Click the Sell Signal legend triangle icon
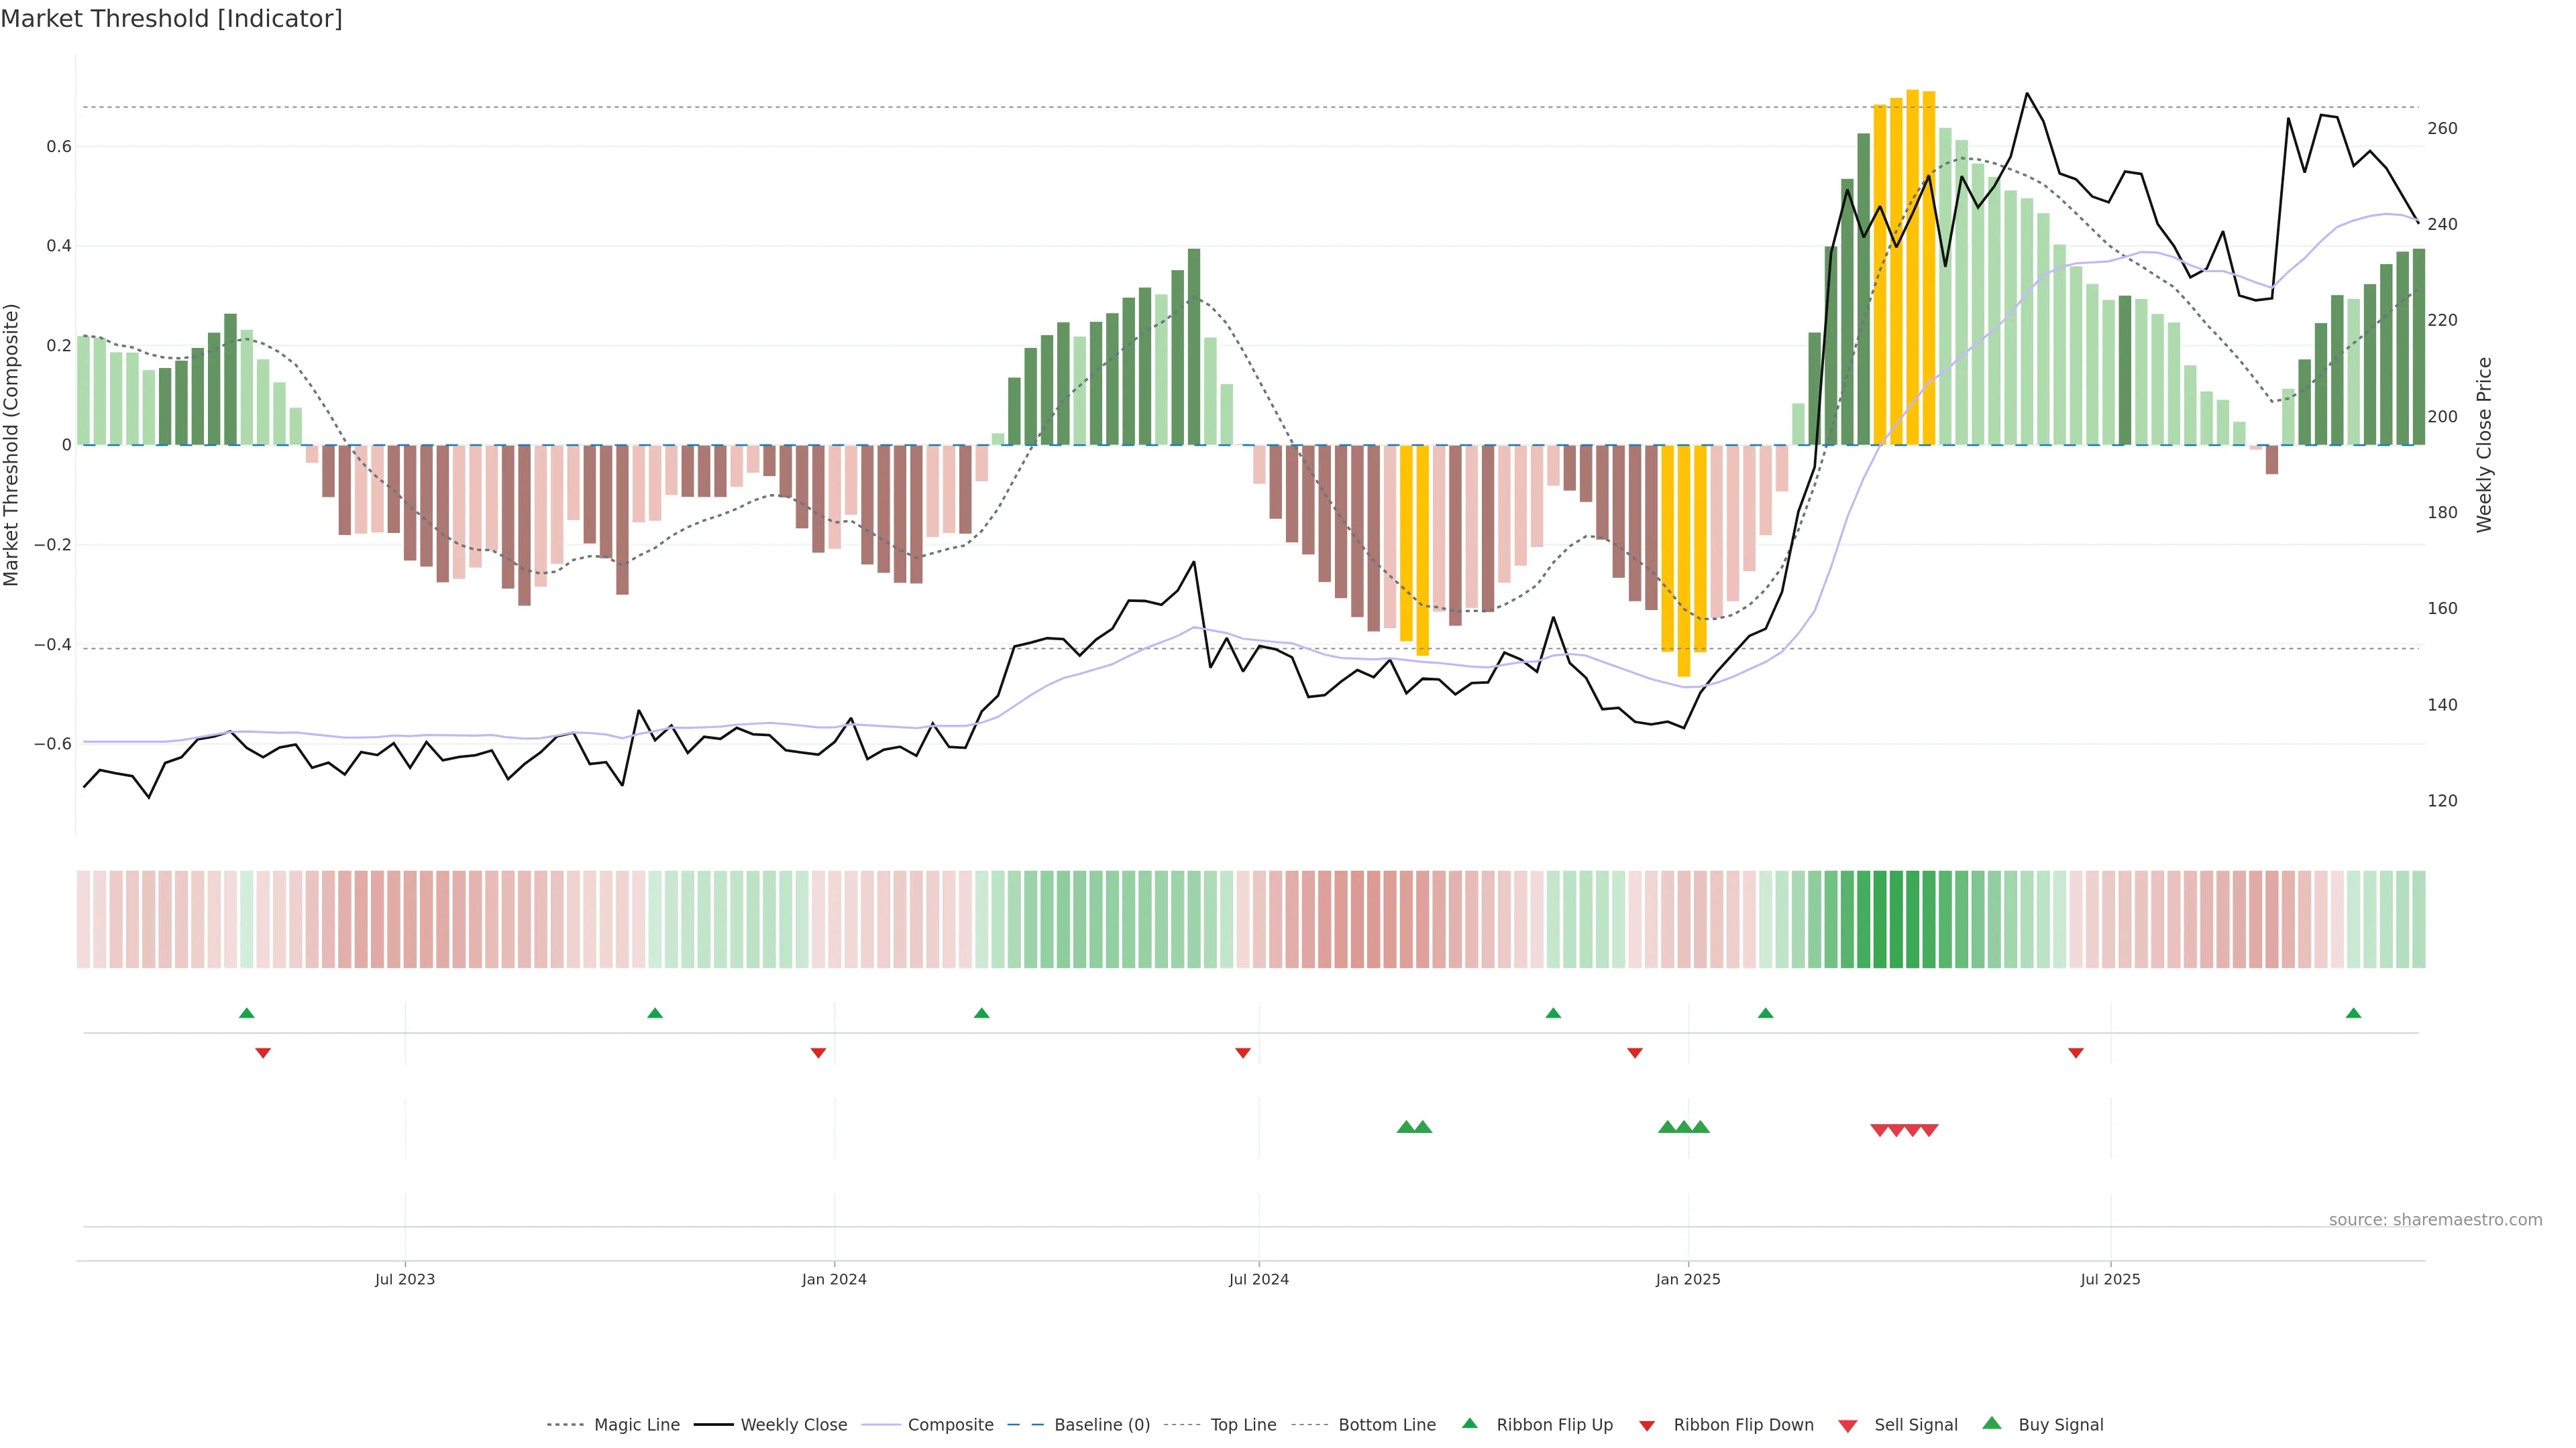 coord(1847,1425)
